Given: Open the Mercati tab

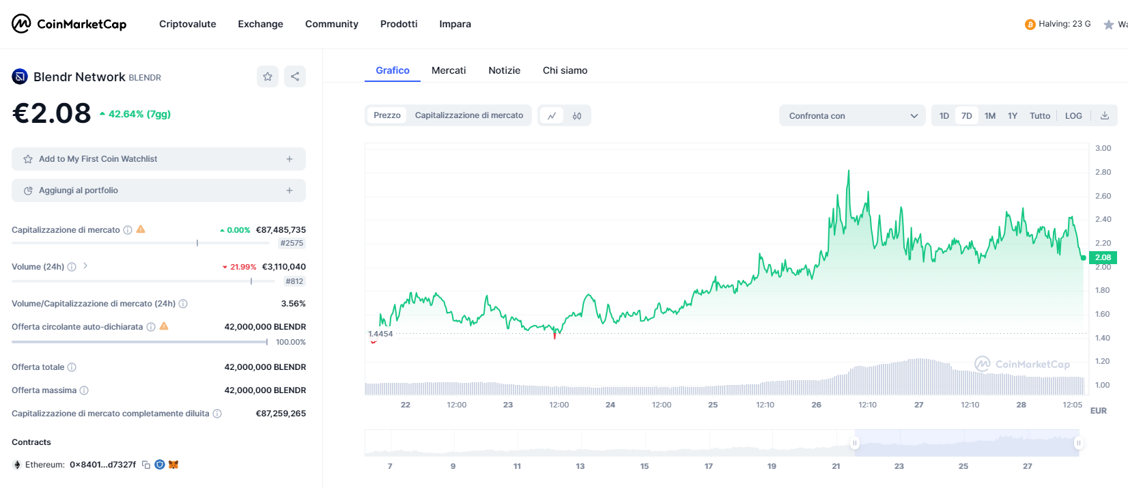Looking at the screenshot, I should (x=449, y=70).
